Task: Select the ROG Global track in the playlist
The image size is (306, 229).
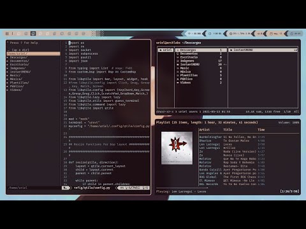Action: pos(232,177)
